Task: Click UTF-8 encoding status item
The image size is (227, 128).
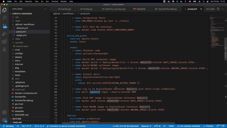Action: [157, 126]
